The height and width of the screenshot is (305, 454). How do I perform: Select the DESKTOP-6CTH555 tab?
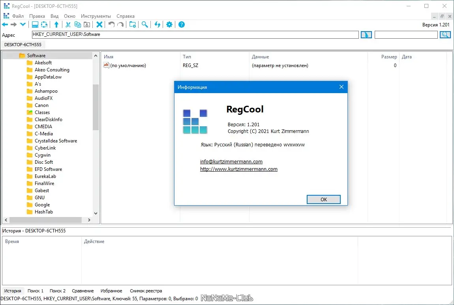23,45
